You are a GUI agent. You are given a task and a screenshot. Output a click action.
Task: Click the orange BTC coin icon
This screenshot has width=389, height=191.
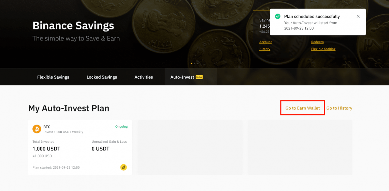tap(37, 129)
